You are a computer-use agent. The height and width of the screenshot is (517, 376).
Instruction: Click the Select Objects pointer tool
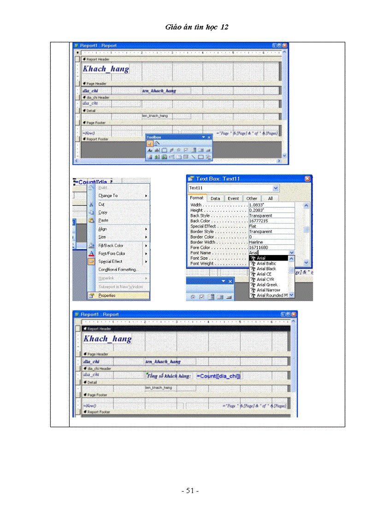coord(150,143)
